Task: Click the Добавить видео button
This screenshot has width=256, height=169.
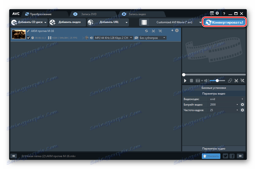Action: tap(67, 22)
